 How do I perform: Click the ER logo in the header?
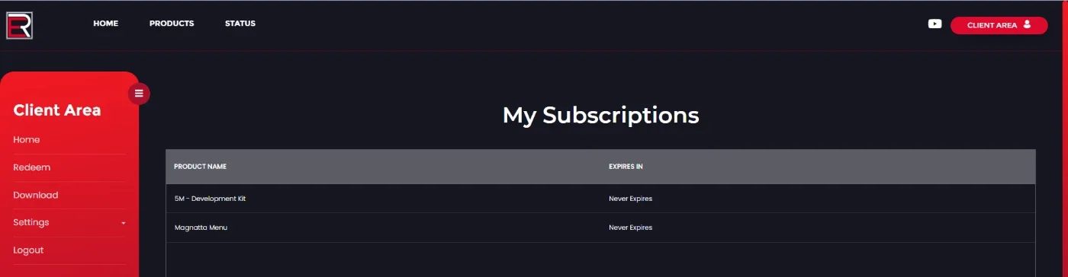[18, 25]
